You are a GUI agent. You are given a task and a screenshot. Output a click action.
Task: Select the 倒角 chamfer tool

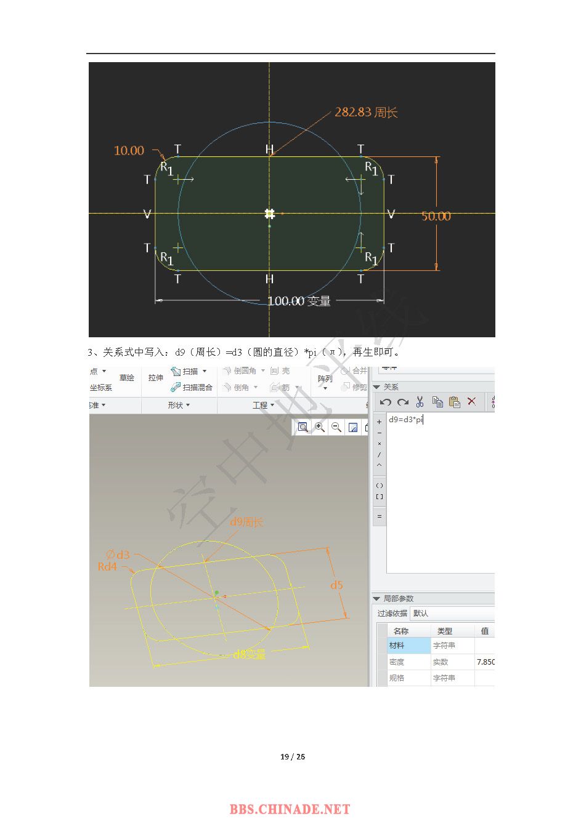click(236, 387)
